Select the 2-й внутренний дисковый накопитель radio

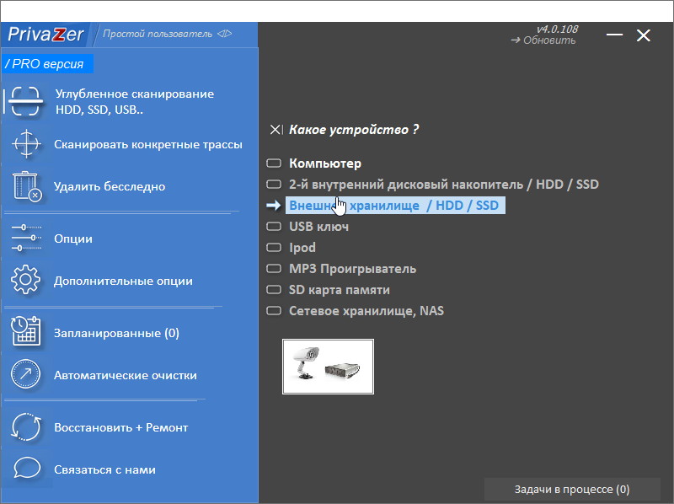(x=274, y=185)
